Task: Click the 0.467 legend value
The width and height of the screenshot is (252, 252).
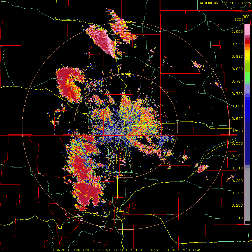Action: (237, 156)
